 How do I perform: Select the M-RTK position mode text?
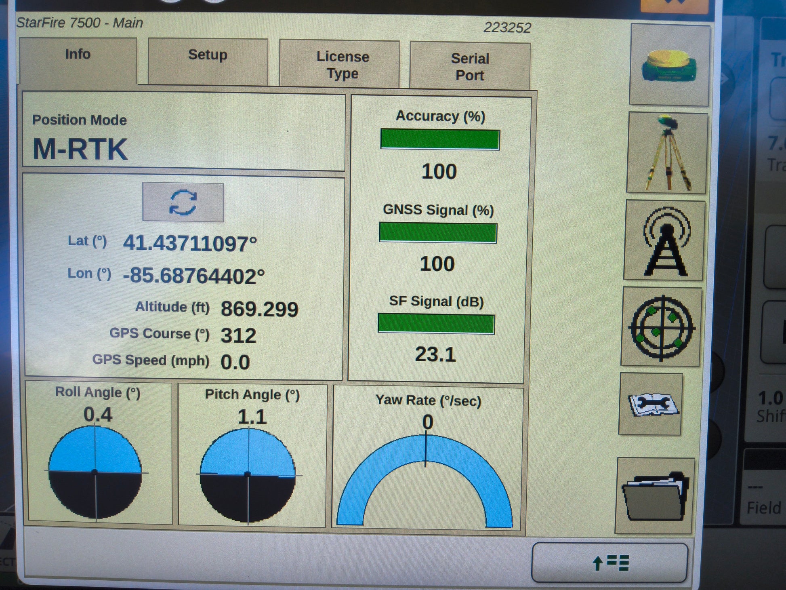coord(80,149)
